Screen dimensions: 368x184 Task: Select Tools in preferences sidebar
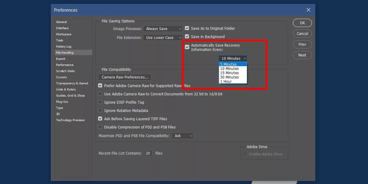click(x=73, y=40)
